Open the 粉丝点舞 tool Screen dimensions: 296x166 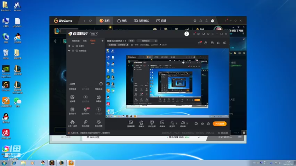pos(98,124)
